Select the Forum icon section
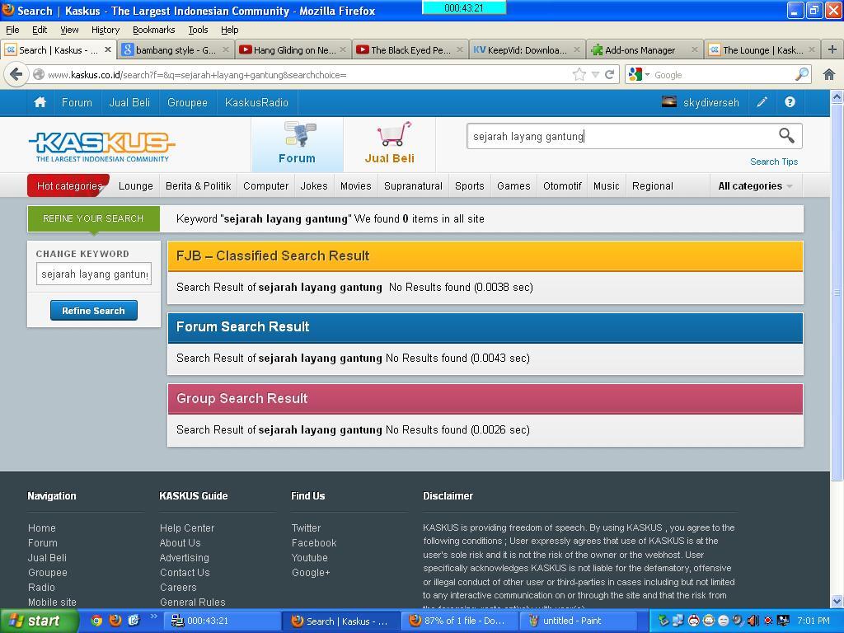Image resolution: width=844 pixels, height=633 pixels. [x=297, y=144]
